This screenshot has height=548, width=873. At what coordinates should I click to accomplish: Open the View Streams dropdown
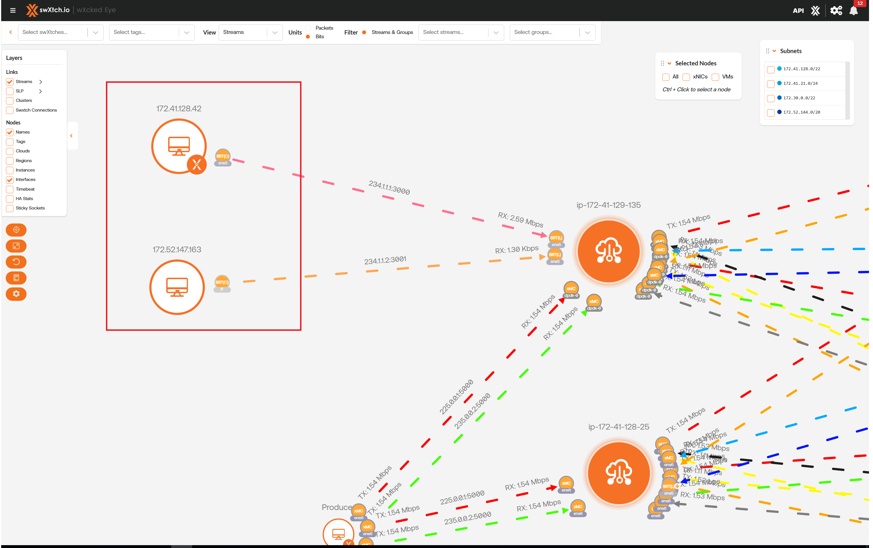[x=250, y=32]
